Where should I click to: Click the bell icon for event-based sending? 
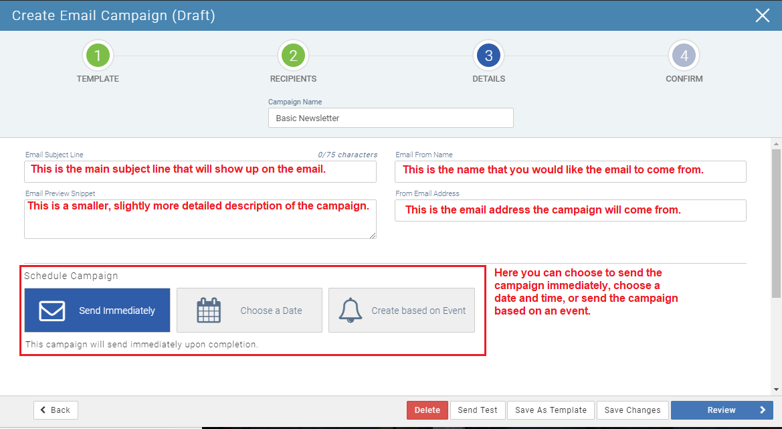(x=350, y=311)
